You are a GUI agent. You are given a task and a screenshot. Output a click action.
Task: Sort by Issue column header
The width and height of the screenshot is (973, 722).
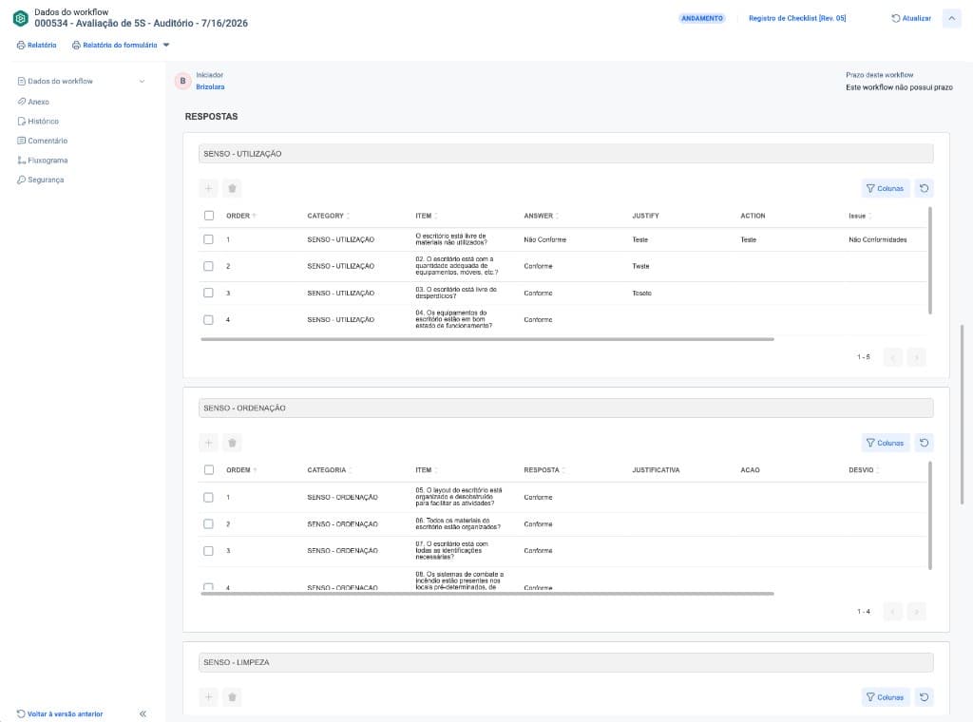click(860, 216)
